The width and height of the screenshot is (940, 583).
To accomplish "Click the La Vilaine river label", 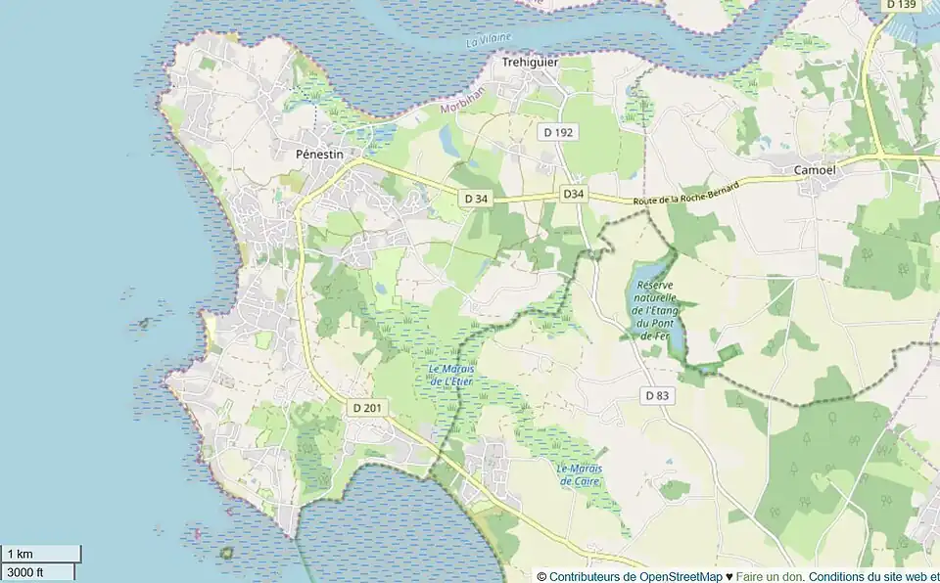I will [x=490, y=40].
